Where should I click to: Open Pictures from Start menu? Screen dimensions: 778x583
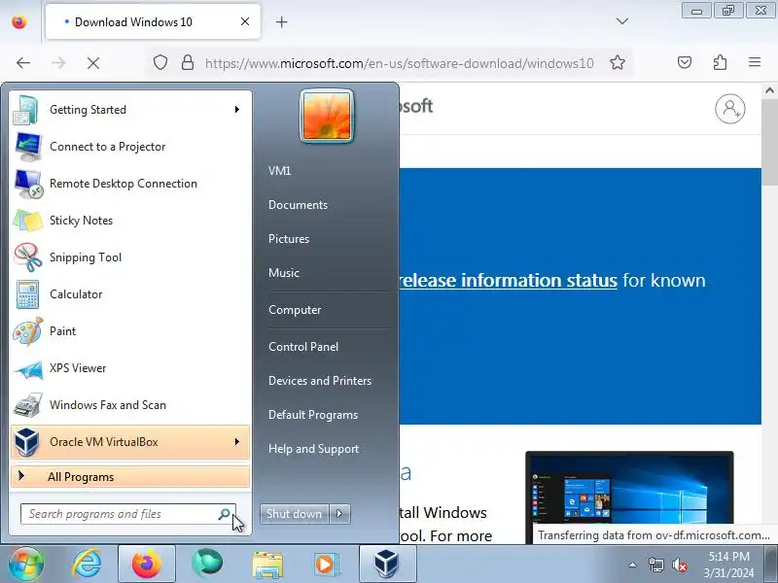tap(289, 239)
